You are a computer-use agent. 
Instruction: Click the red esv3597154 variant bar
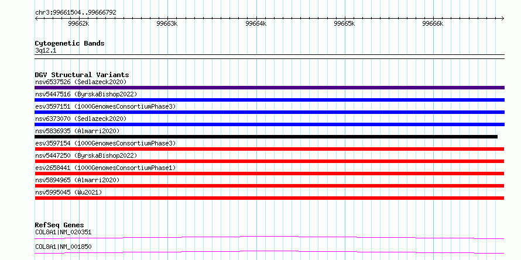269,149
